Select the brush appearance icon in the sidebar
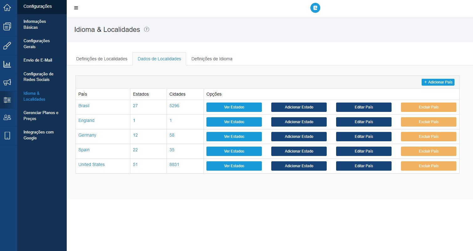 point(7,45)
